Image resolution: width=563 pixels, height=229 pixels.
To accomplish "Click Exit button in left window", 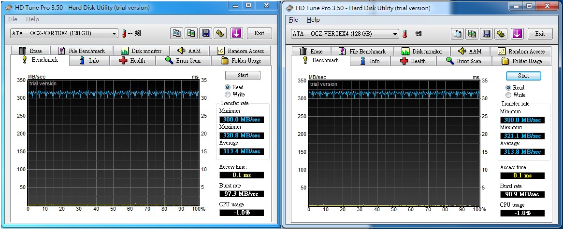I will point(259,33).
